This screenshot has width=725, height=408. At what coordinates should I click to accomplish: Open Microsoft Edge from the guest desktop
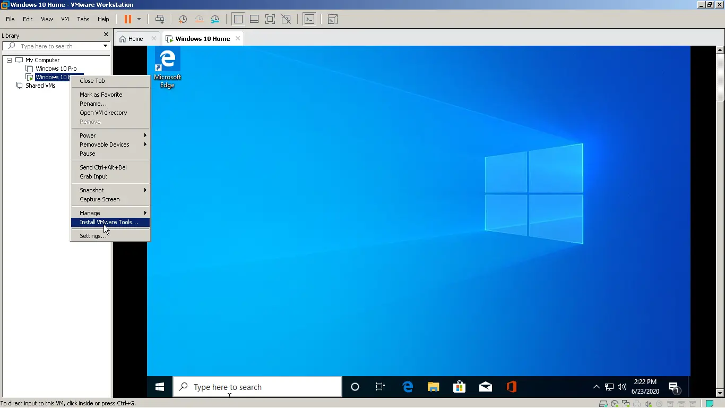[167, 59]
